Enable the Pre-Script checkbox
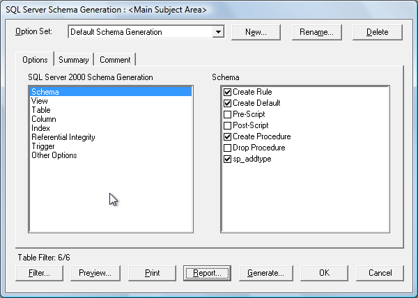The width and height of the screenshot is (418, 298). [x=227, y=114]
